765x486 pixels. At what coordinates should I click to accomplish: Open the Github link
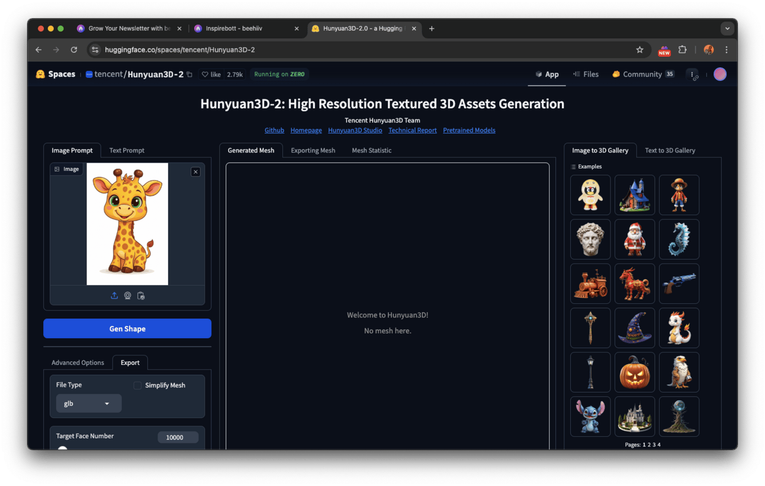(x=274, y=130)
